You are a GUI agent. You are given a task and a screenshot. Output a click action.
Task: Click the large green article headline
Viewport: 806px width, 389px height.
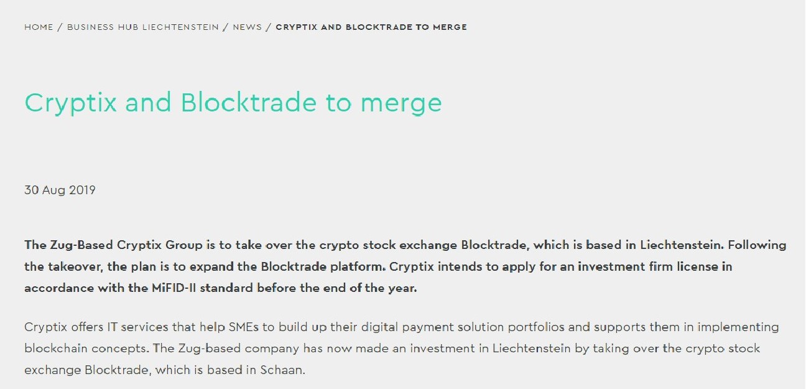click(233, 103)
